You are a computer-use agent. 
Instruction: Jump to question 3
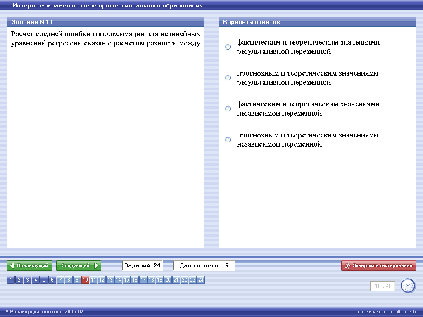point(27,280)
